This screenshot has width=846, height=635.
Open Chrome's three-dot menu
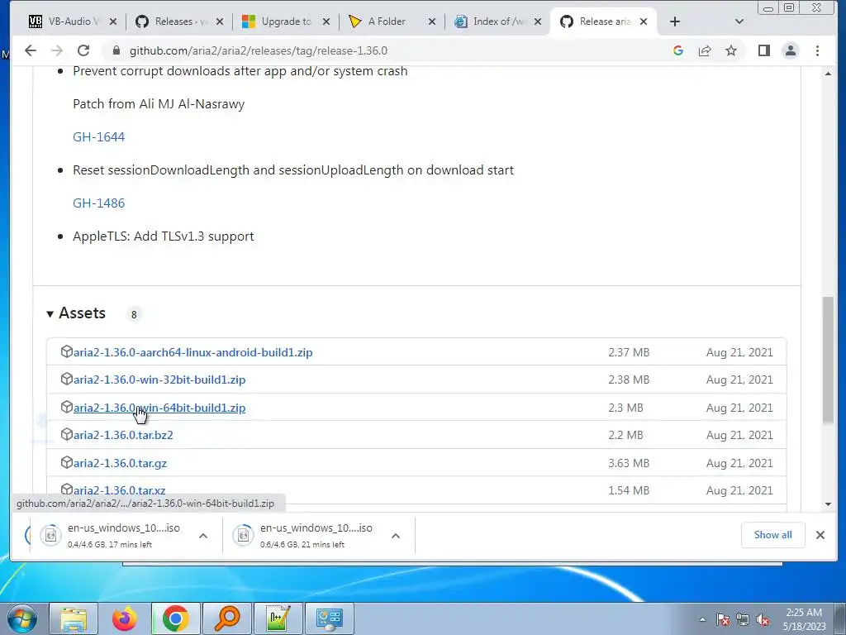[x=817, y=50]
